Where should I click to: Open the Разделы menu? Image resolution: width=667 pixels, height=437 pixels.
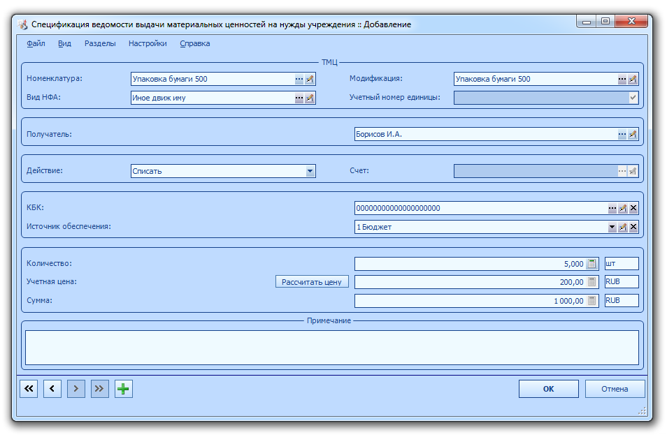[100, 43]
